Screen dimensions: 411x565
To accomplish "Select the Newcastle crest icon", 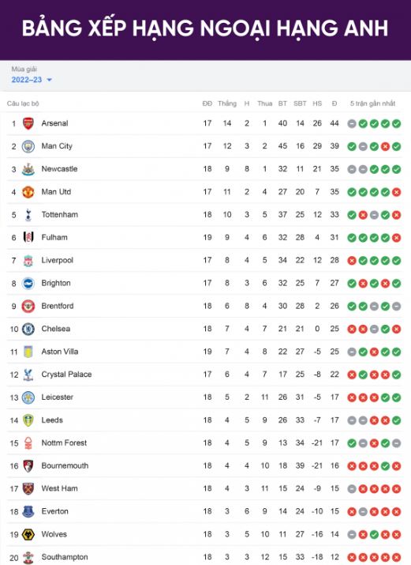I will coord(28,169).
